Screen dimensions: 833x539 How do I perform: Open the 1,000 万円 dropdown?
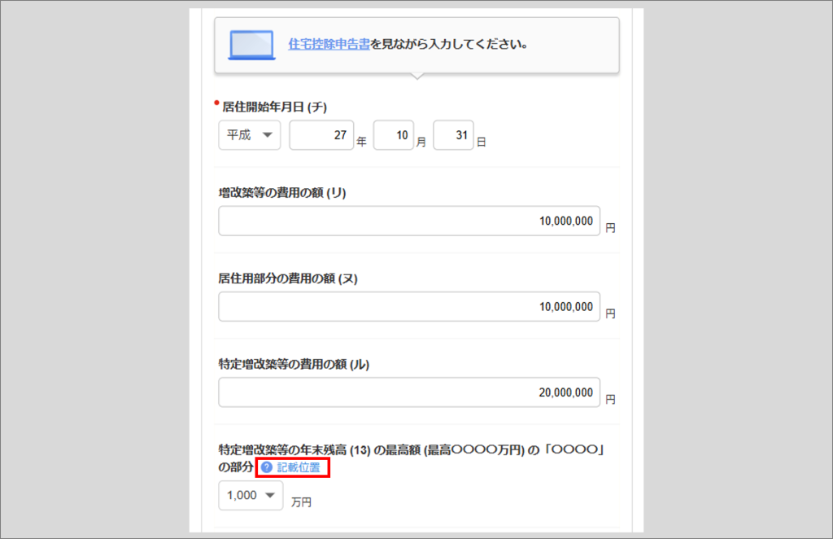(x=251, y=495)
